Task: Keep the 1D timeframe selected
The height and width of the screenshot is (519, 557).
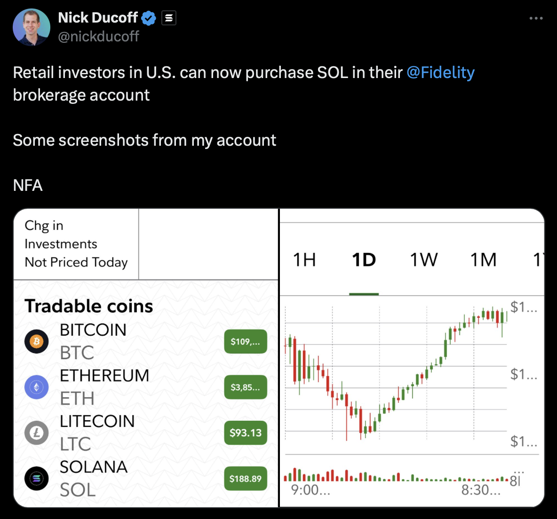Action: click(364, 259)
